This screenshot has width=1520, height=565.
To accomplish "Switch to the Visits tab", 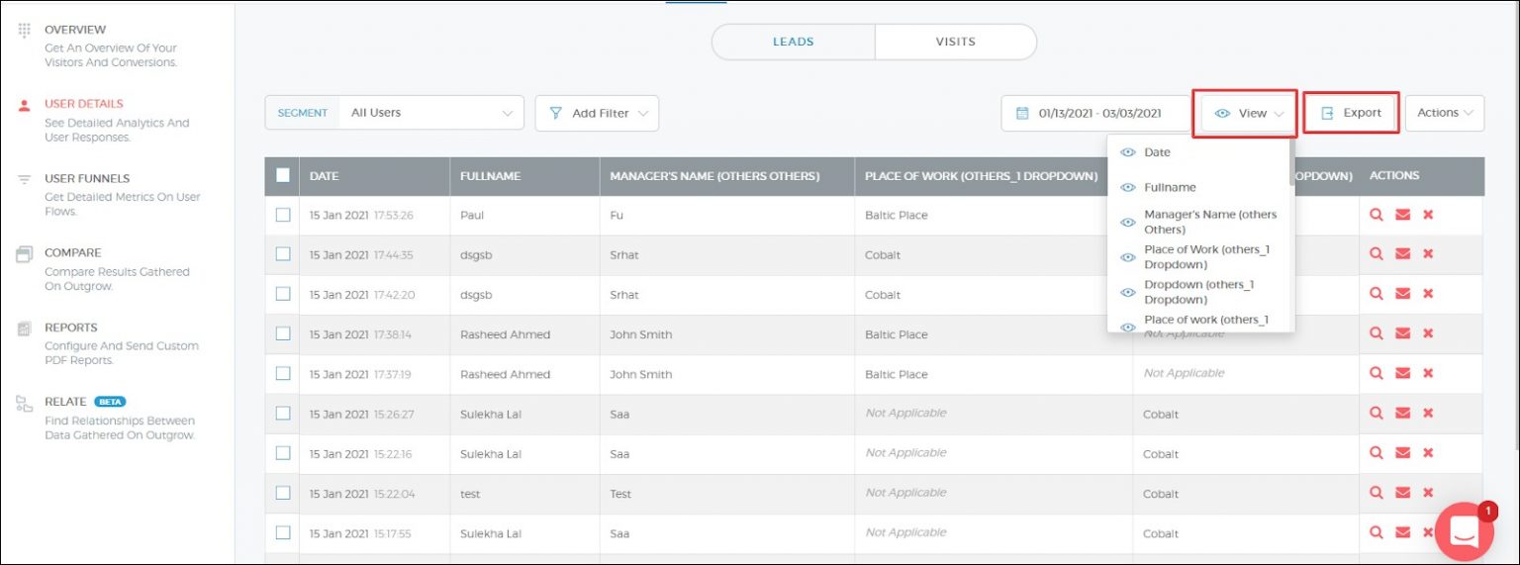I will pos(955,42).
